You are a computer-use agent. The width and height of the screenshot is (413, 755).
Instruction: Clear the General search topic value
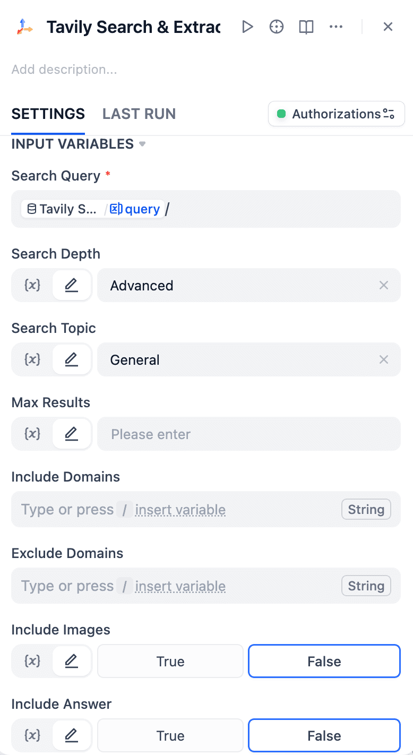[x=384, y=360]
